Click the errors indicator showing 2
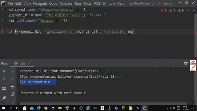Image resolution: width=197 pixels, height=111 pixels. [163, 10]
